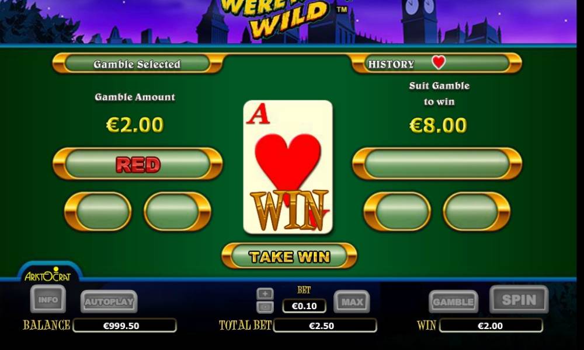The height and width of the screenshot is (350, 584).
Task: Choose the last suit oval on the right
Action: point(477,211)
